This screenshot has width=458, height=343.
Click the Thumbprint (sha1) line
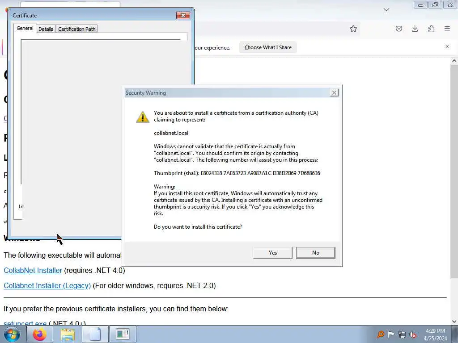tap(237, 173)
